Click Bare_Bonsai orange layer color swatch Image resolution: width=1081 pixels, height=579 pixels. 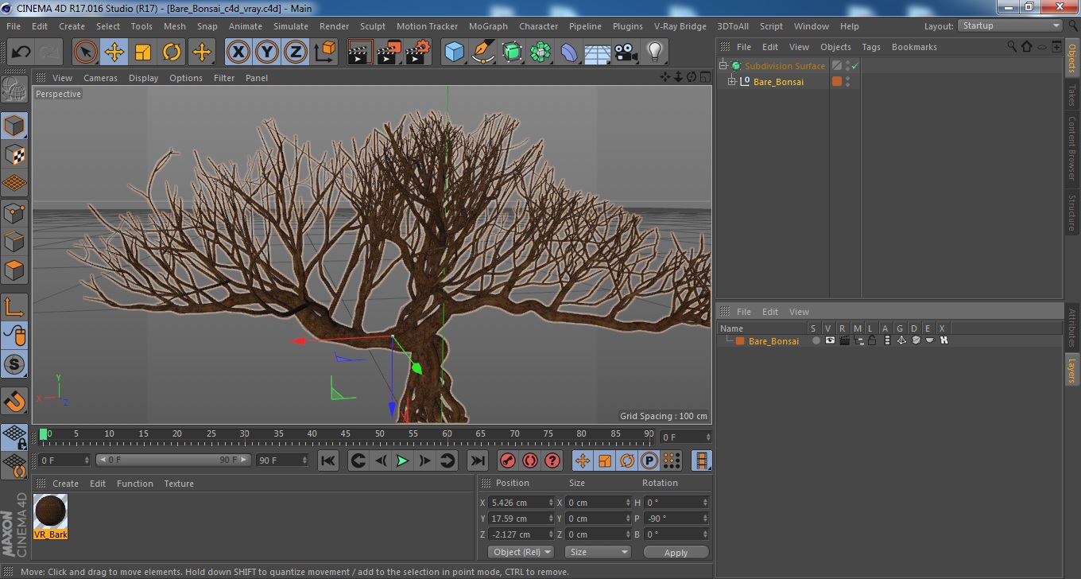[740, 340]
